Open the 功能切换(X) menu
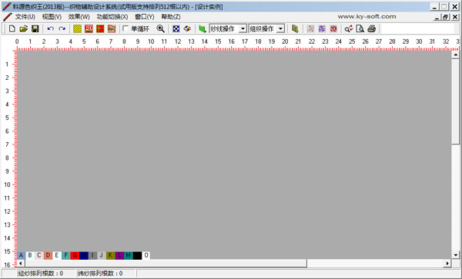 point(112,17)
